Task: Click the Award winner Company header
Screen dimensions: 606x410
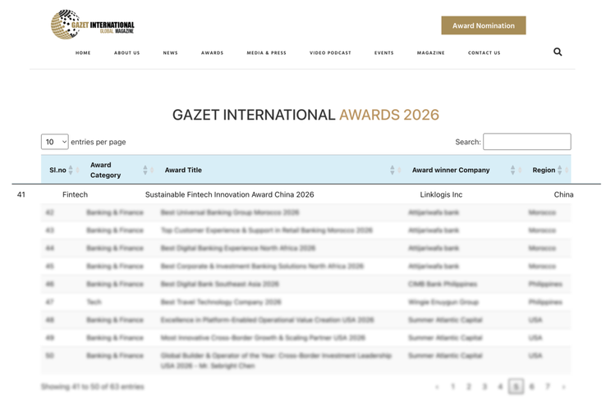Action: (x=451, y=170)
